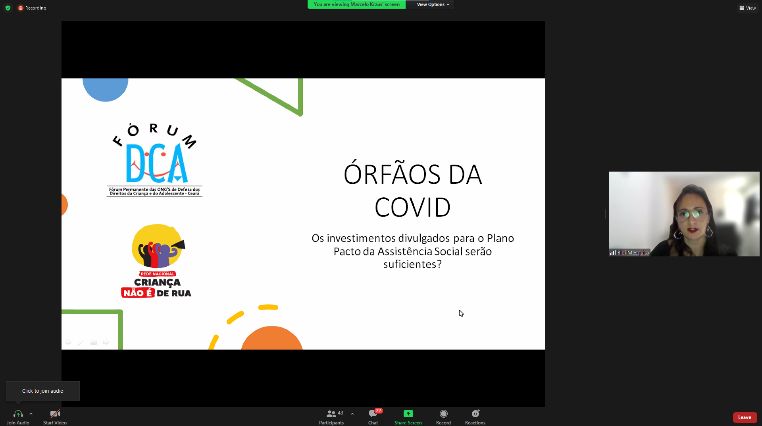This screenshot has height=426, width=762.
Task: Click the previous slide arrow on the presentation
Action: click(x=68, y=342)
